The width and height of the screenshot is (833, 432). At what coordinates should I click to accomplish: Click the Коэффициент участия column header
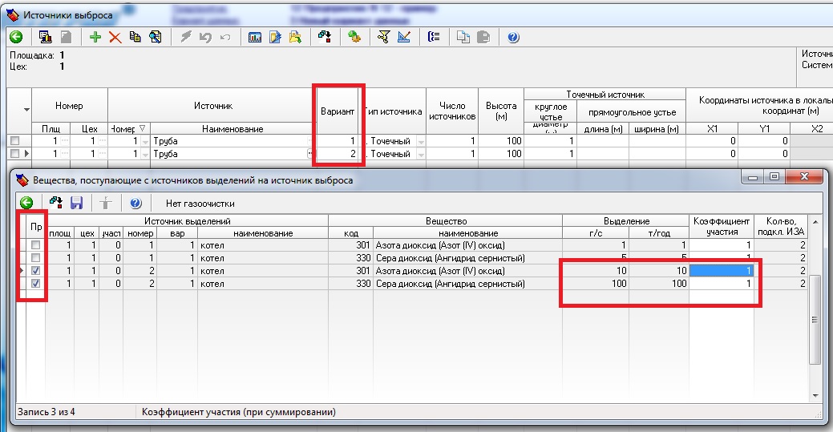(x=721, y=226)
